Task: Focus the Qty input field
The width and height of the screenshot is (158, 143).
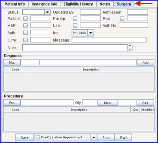Action: [x=90, y=103]
